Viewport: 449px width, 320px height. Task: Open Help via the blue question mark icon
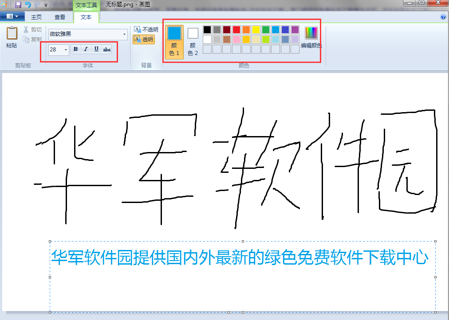click(443, 17)
